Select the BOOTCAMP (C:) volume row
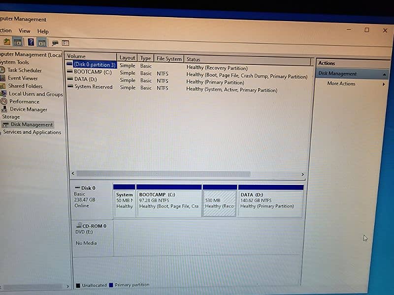 coord(93,72)
